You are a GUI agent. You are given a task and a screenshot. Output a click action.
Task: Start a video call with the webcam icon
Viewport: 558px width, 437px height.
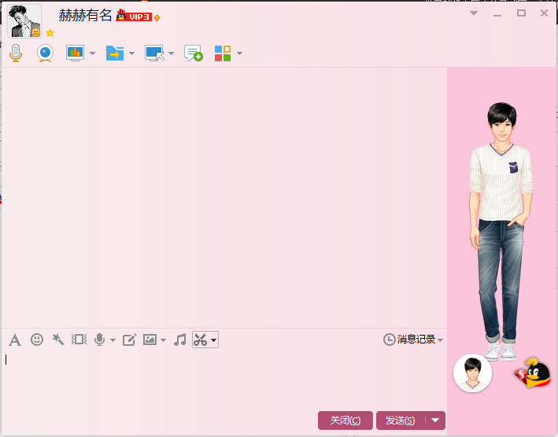[45, 53]
